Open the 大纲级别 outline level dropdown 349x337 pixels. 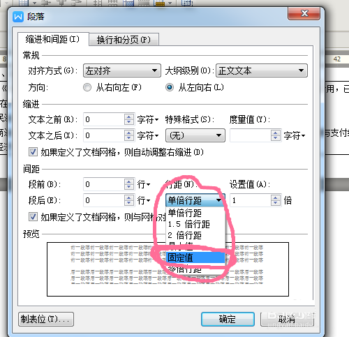262,70
